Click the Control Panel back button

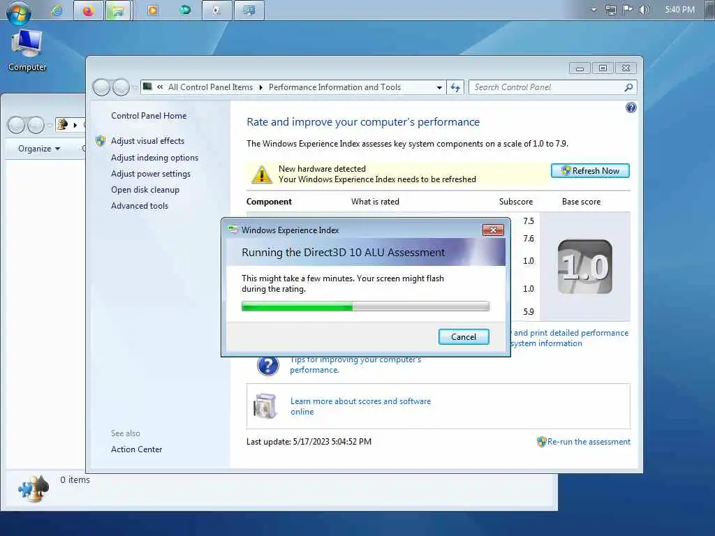[101, 87]
